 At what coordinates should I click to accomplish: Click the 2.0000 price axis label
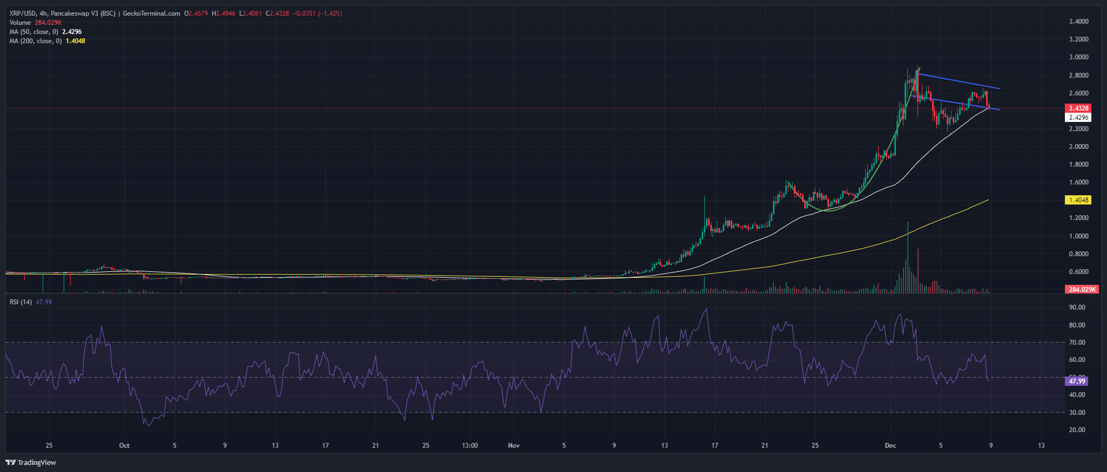(x=1078, y=147)
